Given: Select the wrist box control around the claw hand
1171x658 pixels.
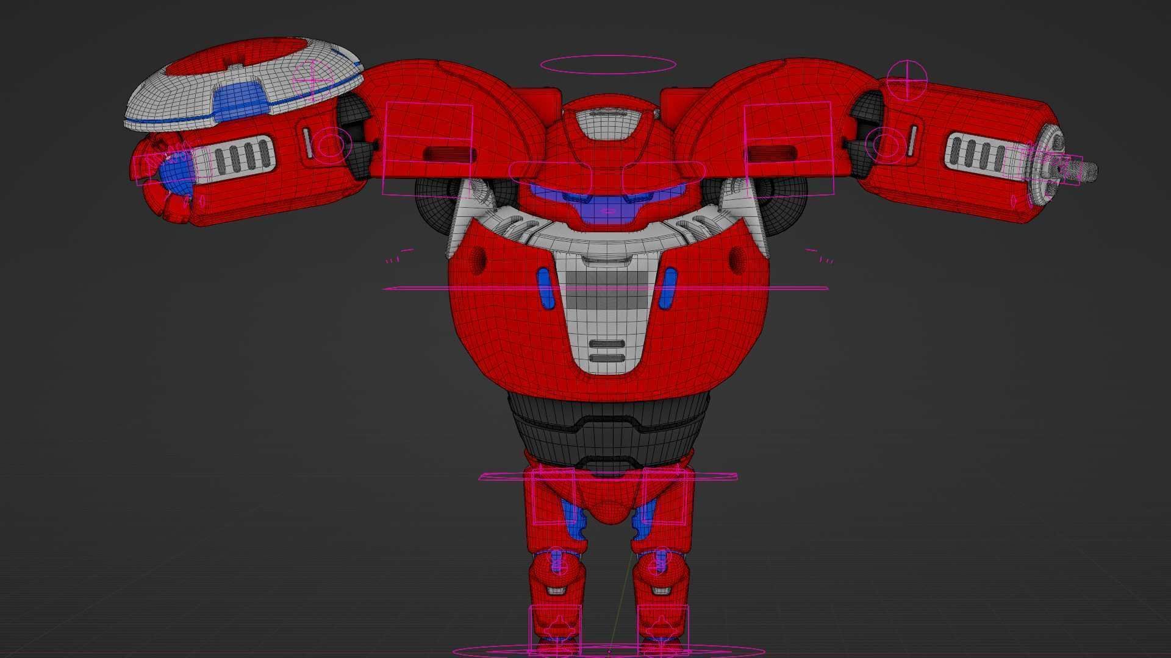Looking at the screenshot, I should click(174, 166).
